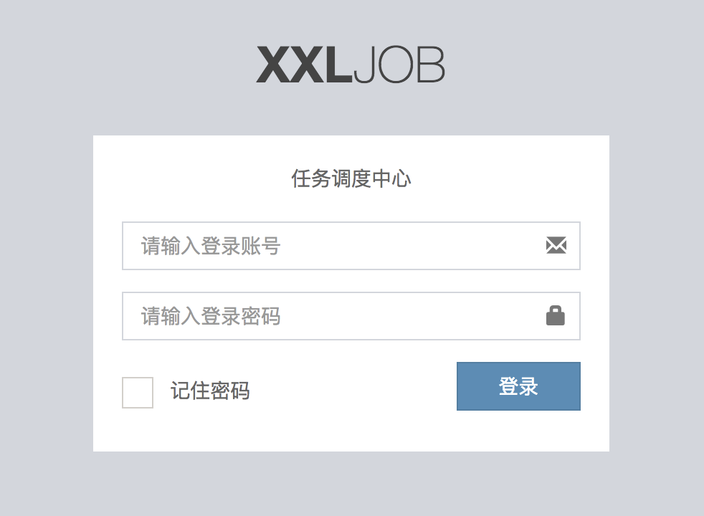Viewport: 704px width, 516px height.
Task: Click the gray background right of logo
Action: point(574,65)
